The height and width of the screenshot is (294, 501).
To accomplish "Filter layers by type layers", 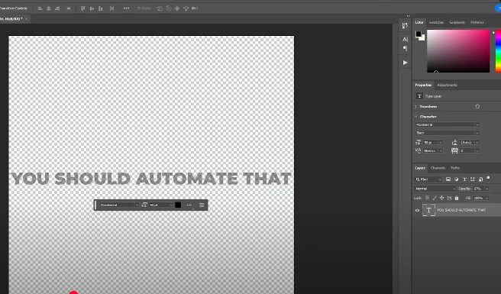I will pyautogui.click(x=464, y=179).
